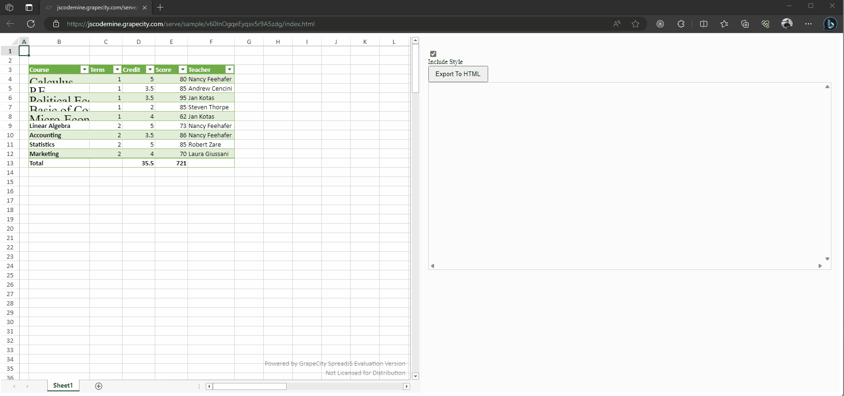844x396 pixels.
Task: Expand the Teacher column filter dropdown
Action: pos(230,70)
